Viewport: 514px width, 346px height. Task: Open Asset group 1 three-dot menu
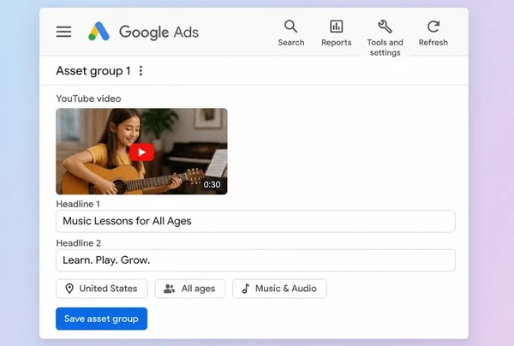(x=140, y=71)
